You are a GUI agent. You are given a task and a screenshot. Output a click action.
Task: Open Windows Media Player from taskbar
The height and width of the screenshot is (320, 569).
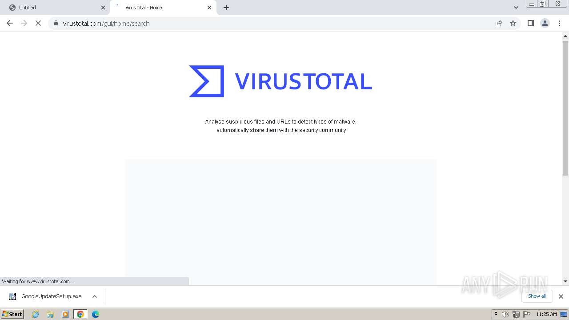[x=65, y=314]
